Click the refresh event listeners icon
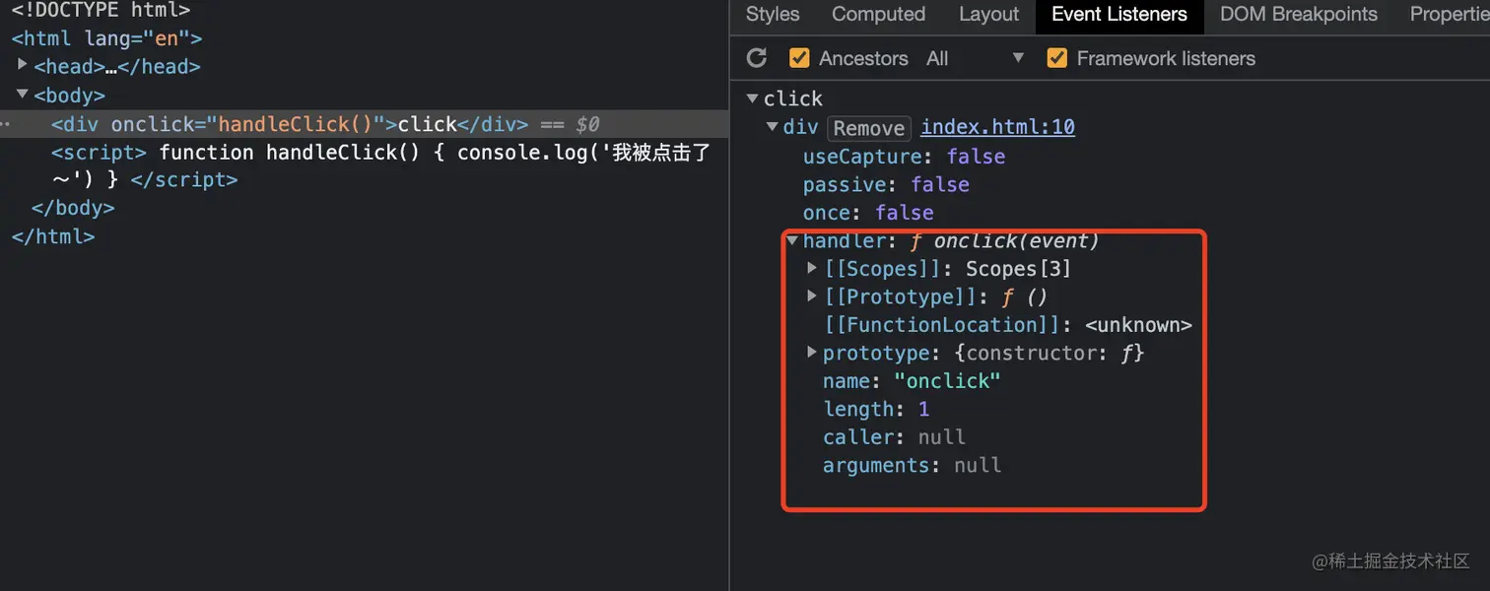 tap(757, 58)
